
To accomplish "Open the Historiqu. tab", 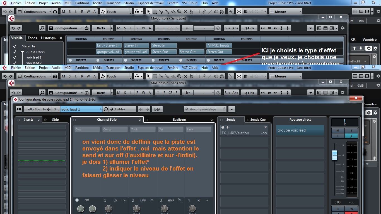I will coord(49,38).
